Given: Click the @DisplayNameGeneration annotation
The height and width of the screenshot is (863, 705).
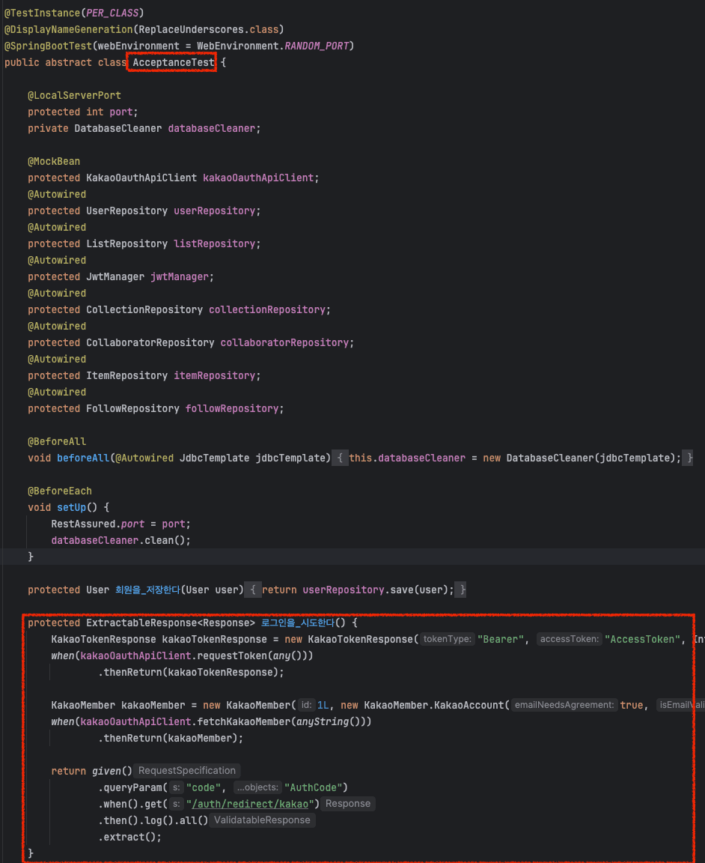Looking at the screenshot, I should (x=68, y=29).
